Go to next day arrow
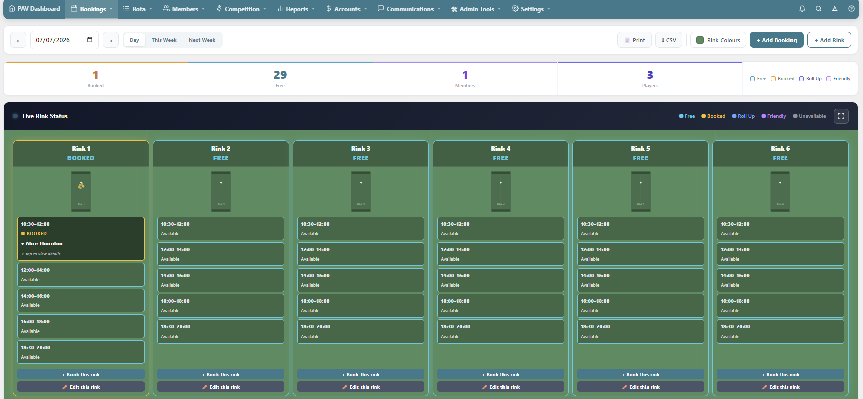Viewport: 863px width, 399px height. point(111,40)
